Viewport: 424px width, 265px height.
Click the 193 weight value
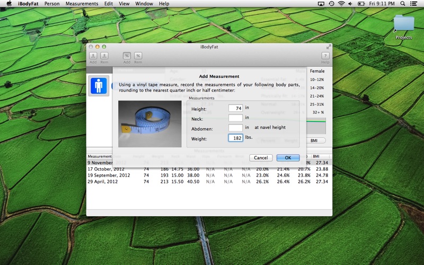click(164, 175)
